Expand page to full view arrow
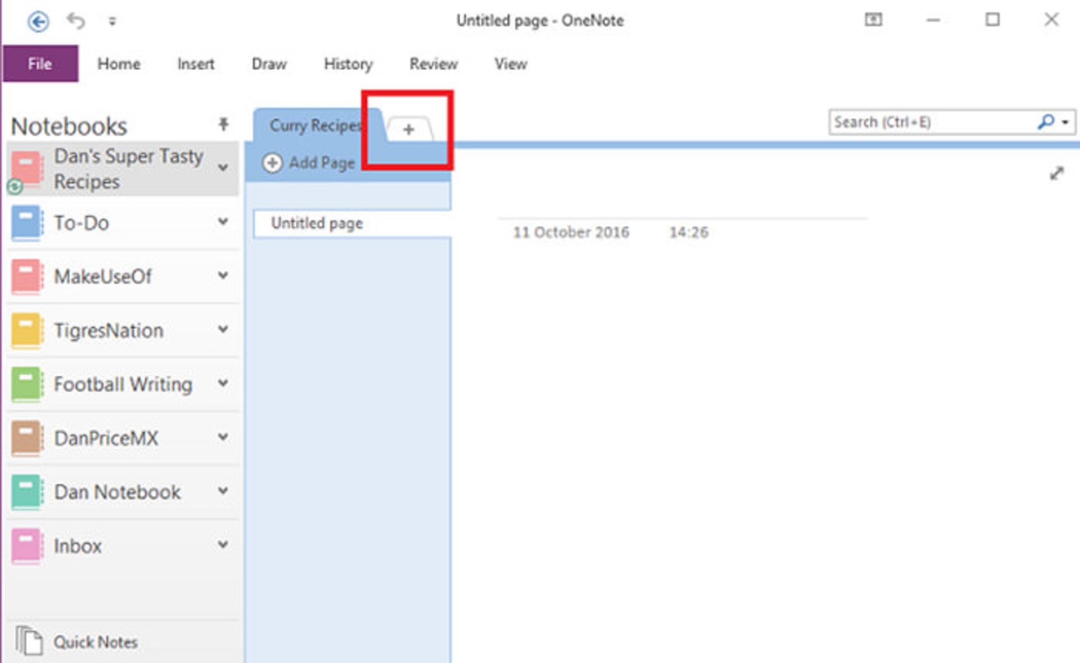This screenshot has height=663, width=1080. point(1056,174)
